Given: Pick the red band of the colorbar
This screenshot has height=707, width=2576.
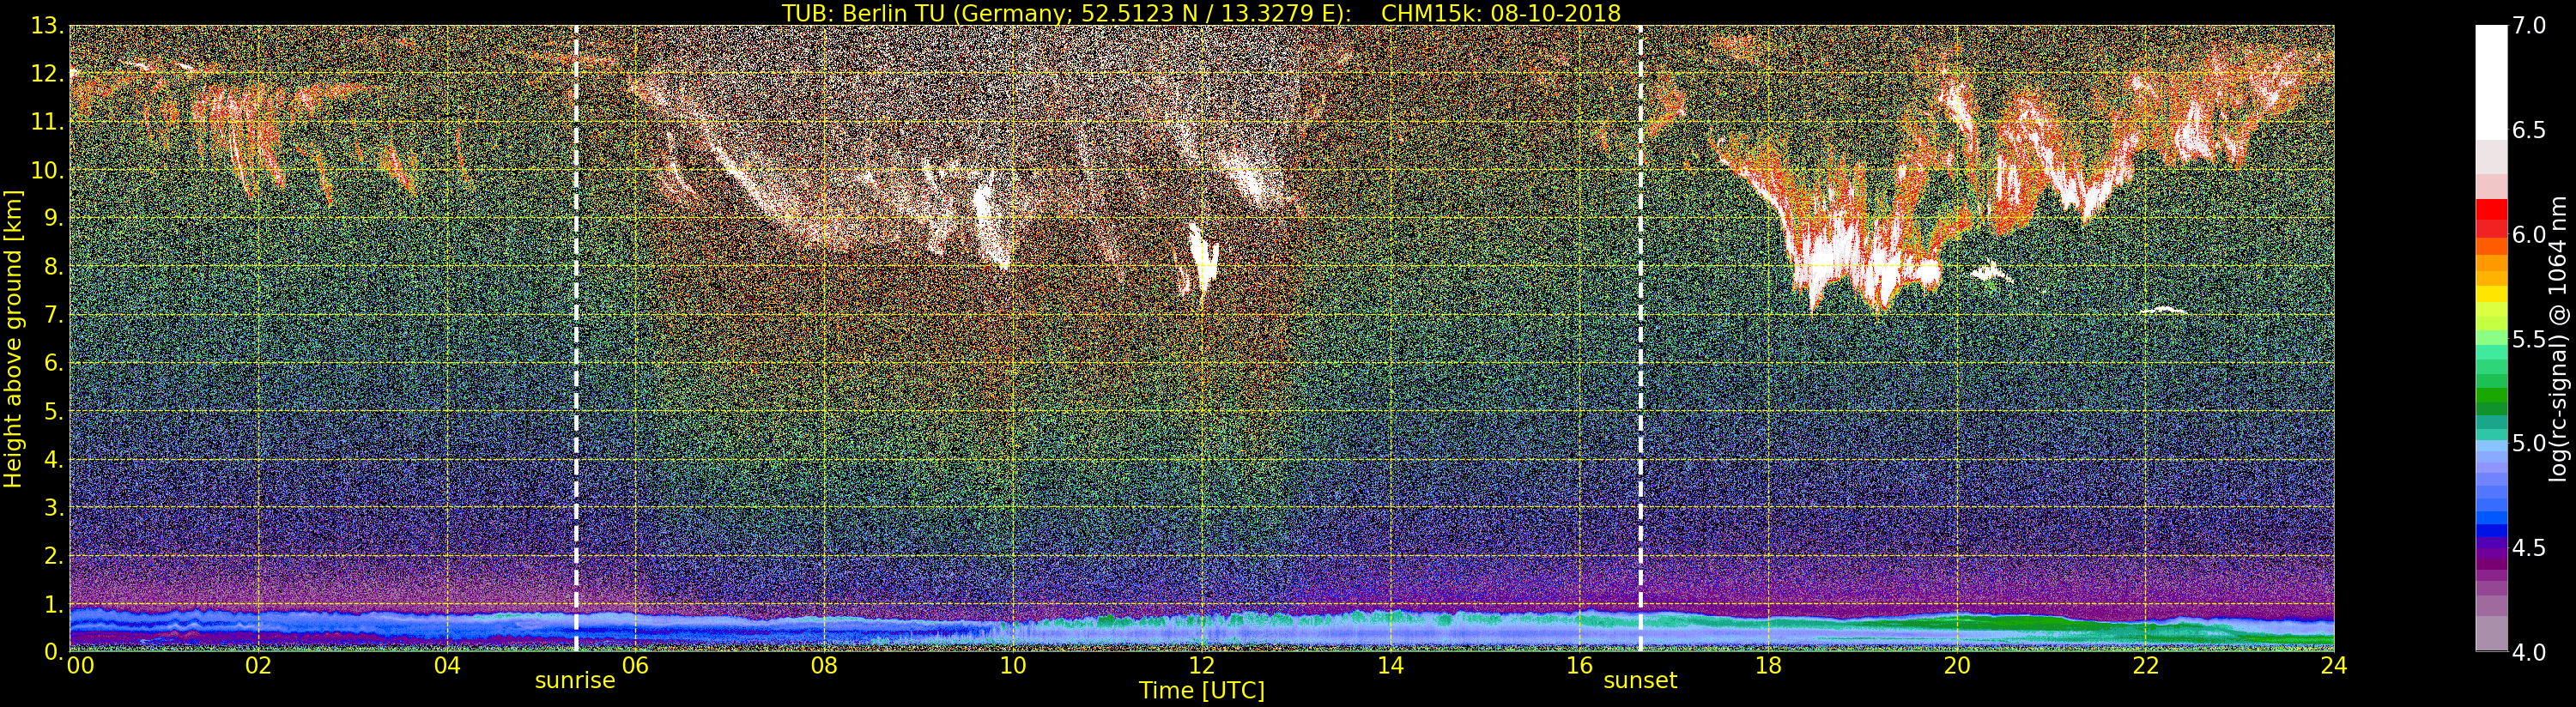Looking at the screenshot, I should tap(2491, 212).
